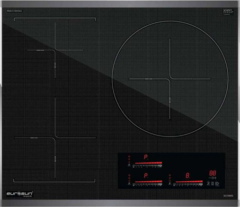Image resolution: width=240 pixels, height=207 pixels.
Task: Tap the cross marker inside the circular zone
Action: coord(170,79)
